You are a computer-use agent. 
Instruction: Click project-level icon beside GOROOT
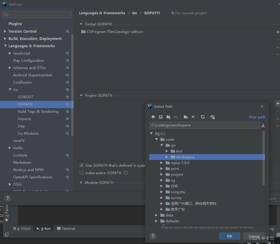point(67,97)
